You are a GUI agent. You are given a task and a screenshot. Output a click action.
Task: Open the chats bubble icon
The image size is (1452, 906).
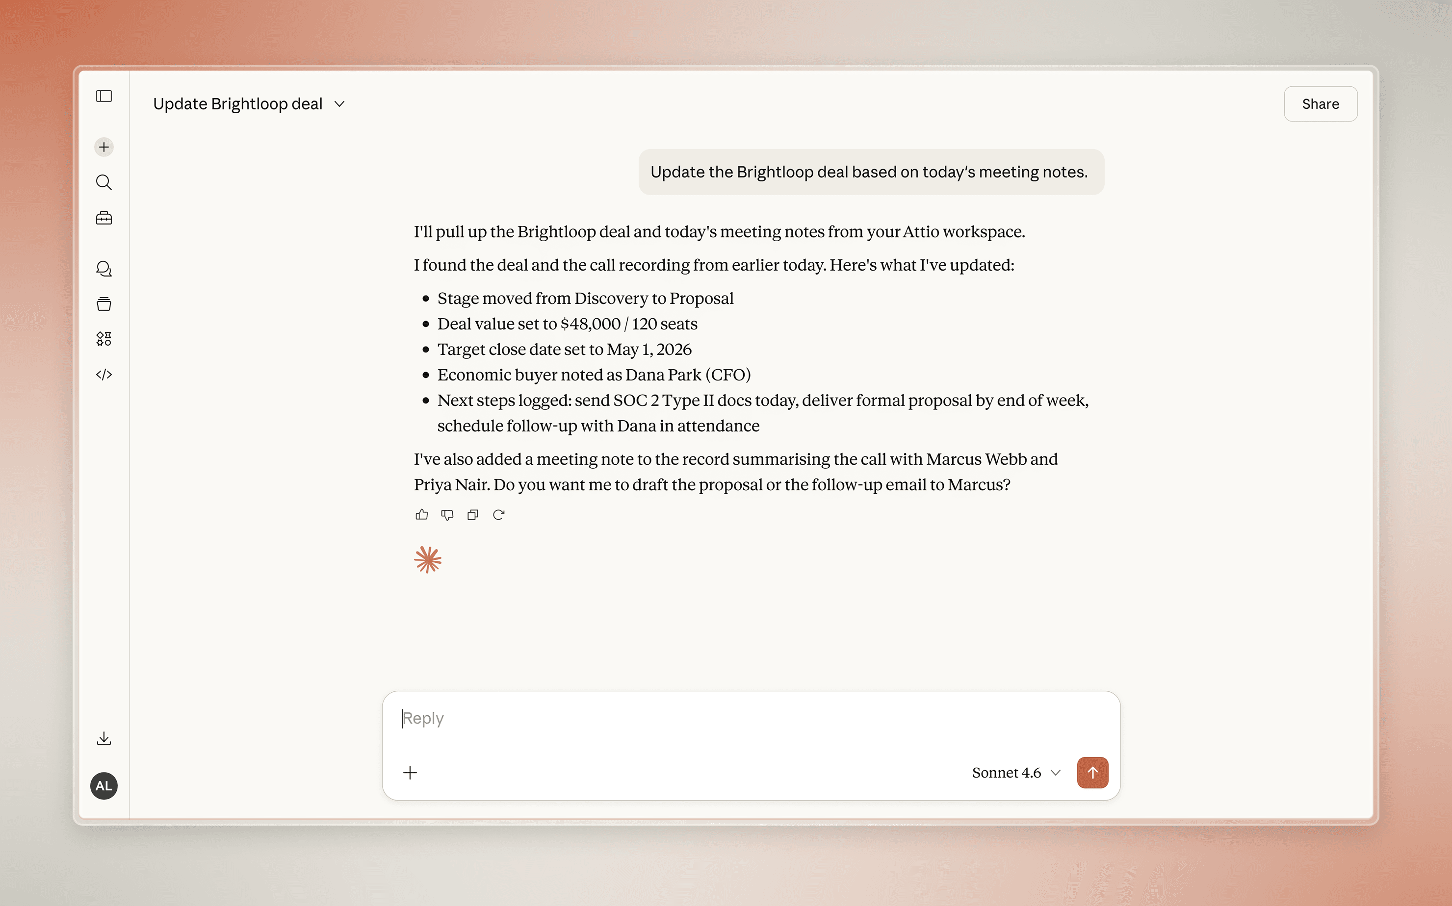tap(104, 269)
